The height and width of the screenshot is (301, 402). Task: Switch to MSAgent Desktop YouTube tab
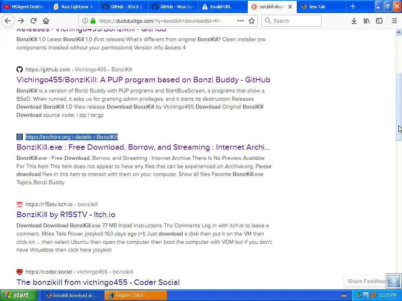[25, 7]
